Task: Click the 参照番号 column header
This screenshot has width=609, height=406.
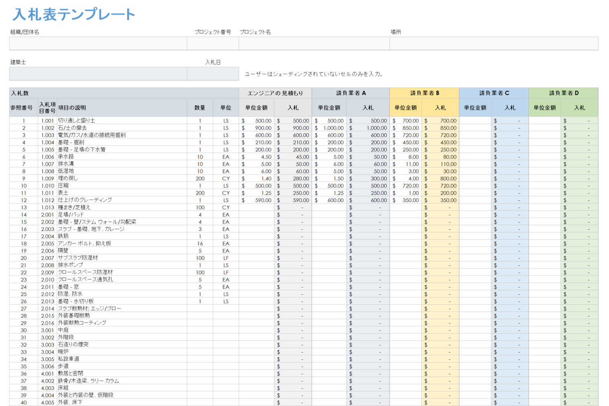Action: coord(24,108)
